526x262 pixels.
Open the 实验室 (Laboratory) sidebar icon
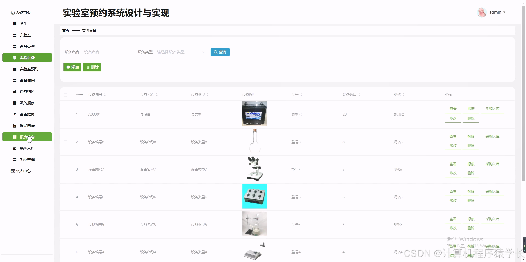coord(15,35)
